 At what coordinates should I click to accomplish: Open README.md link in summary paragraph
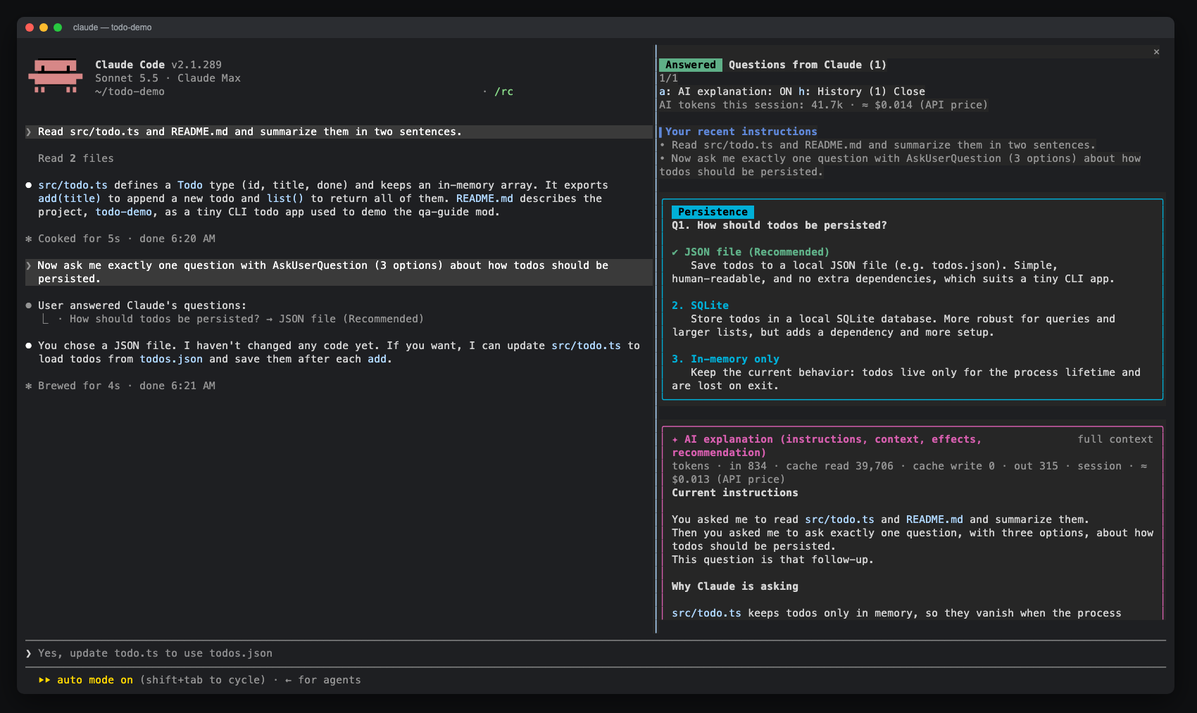pos(484,198)
